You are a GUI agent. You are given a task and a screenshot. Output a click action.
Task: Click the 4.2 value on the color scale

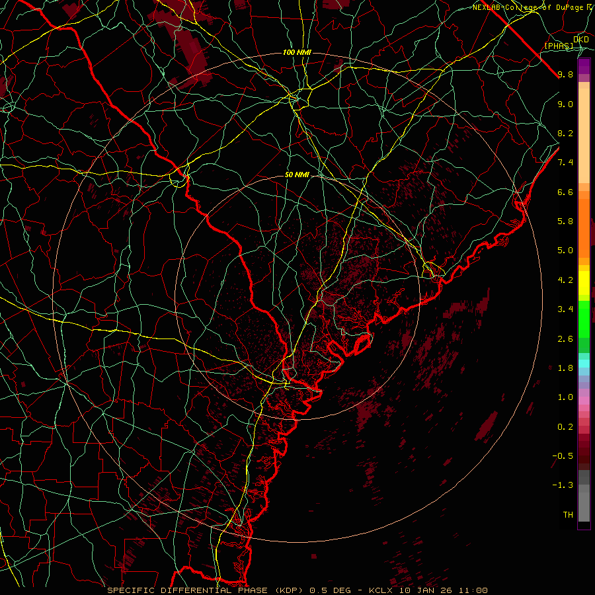tap(565, 280)
